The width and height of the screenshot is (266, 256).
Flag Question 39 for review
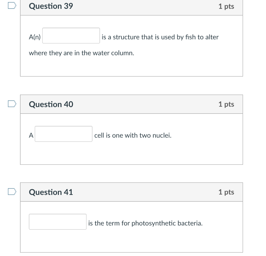pos(12,5)
